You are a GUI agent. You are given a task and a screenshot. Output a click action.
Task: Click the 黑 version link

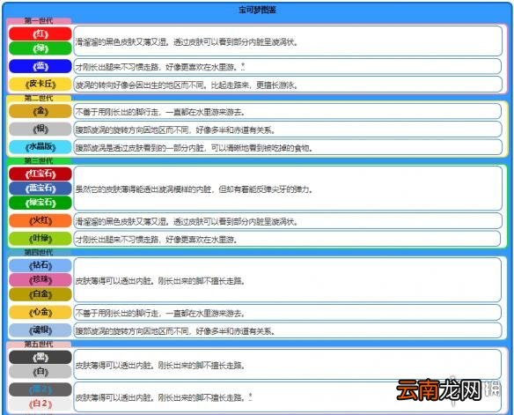pyautogui.click(x=40, y=357)
